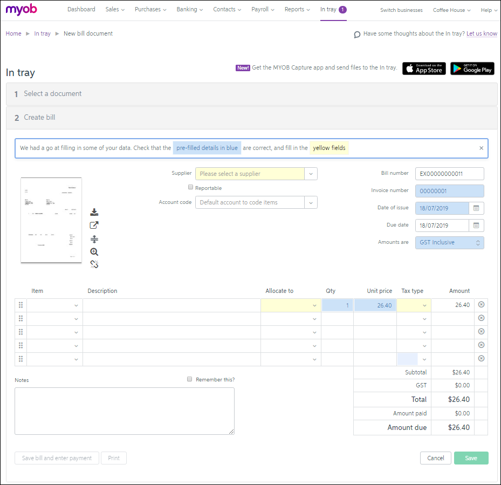
Task: Remove the first bill line row
Action: click(481, 305)
